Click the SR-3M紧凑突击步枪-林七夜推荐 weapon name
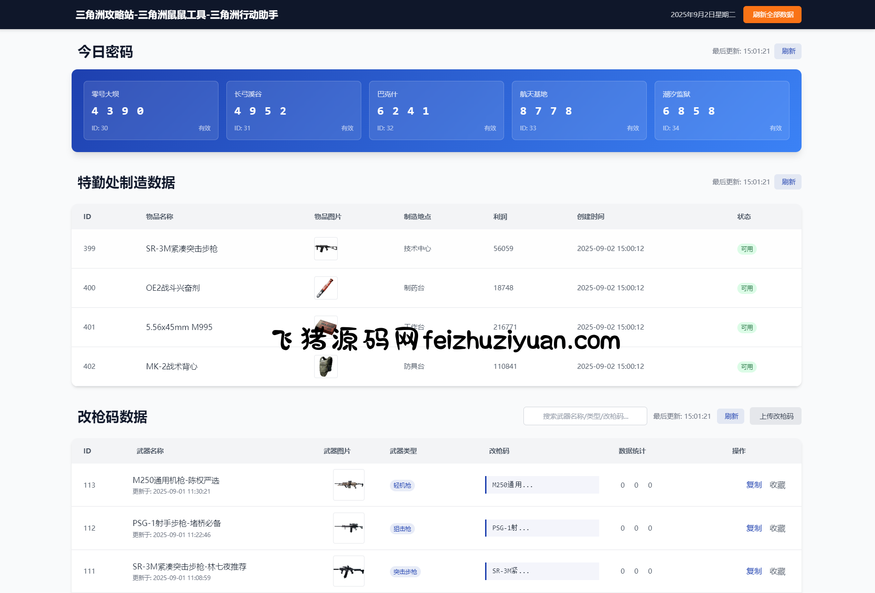 click(189, 567)
